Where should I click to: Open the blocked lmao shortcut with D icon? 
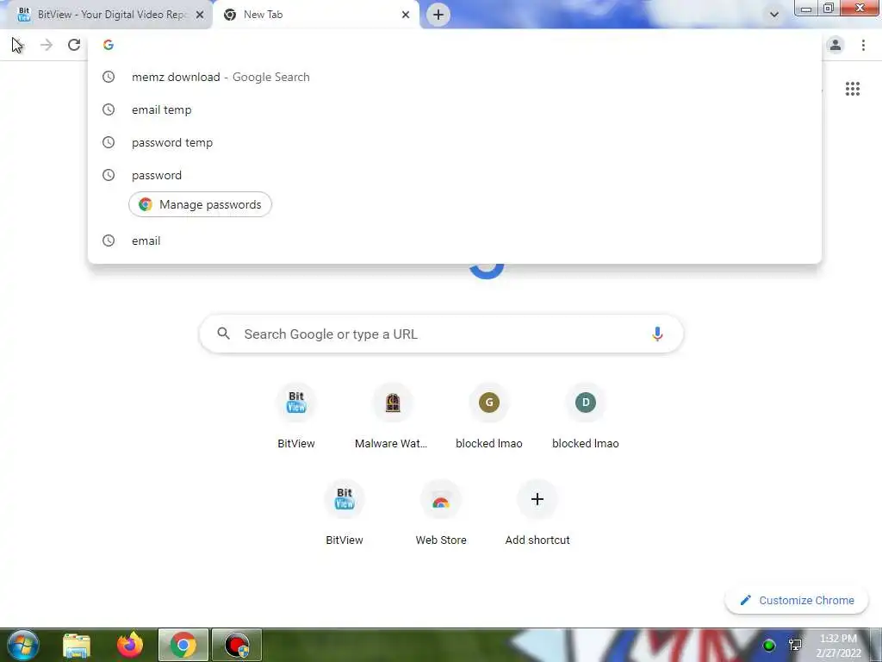click(585, 416)
